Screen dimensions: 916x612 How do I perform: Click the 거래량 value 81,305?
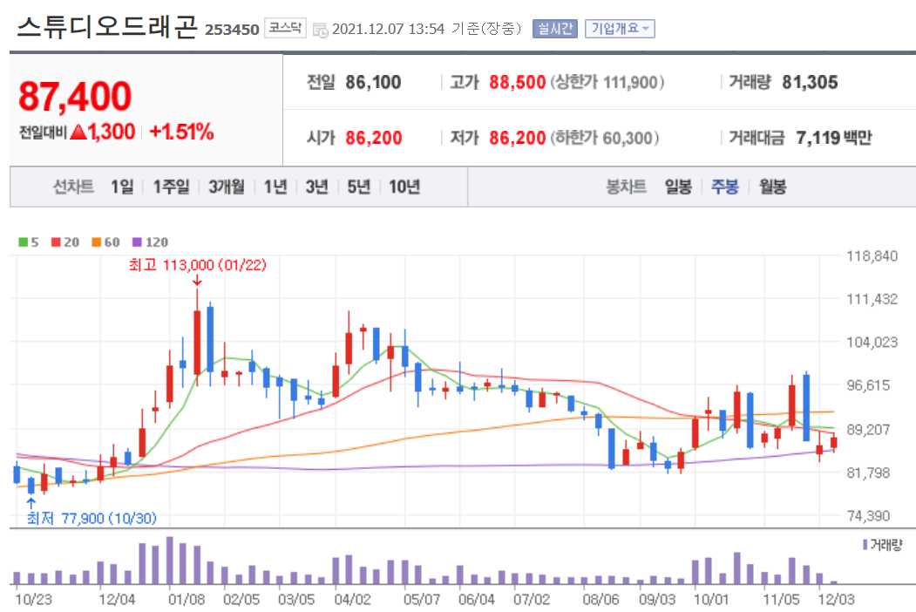pos(810,83)
